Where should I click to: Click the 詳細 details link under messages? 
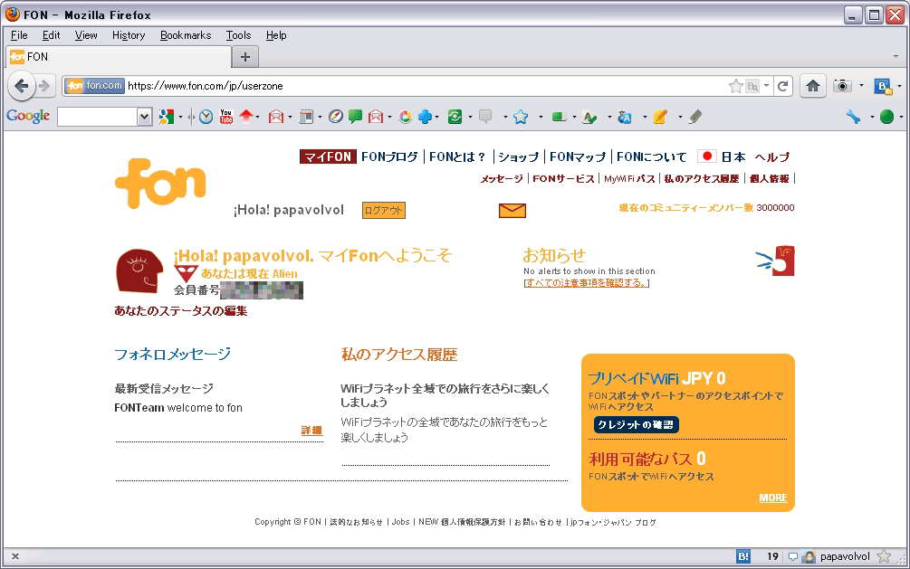point(311,430)
